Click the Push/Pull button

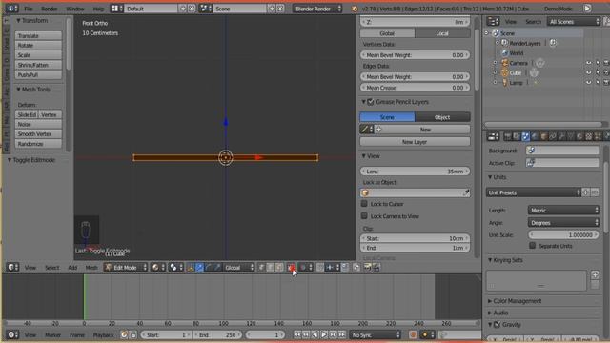(38, 74)
